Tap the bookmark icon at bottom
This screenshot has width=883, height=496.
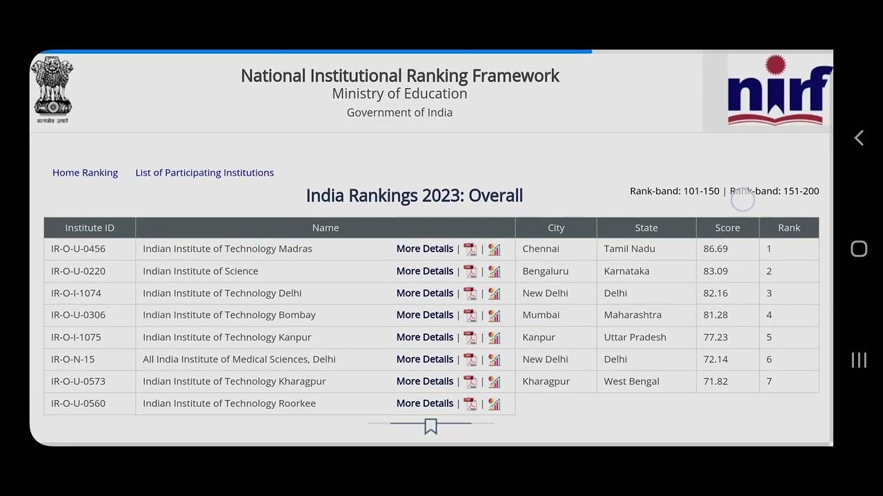click(x=430, y=427)
